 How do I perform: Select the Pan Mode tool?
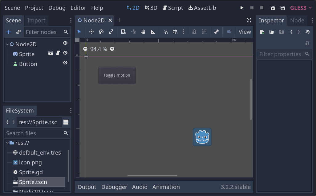click(x=143, y=32)
